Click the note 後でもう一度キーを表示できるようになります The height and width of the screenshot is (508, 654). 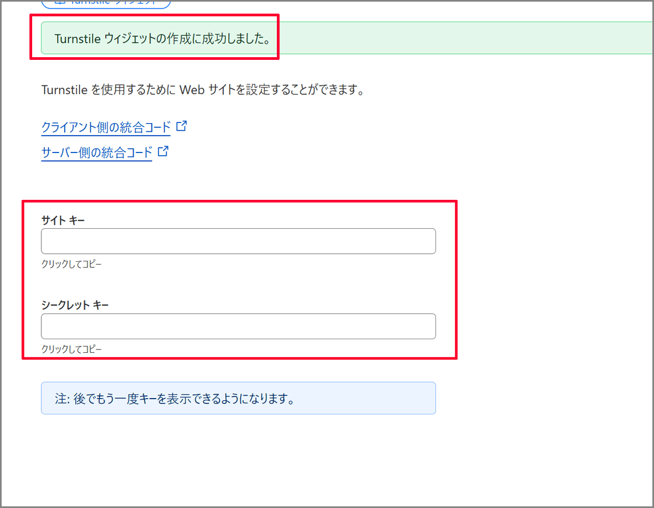238,398
